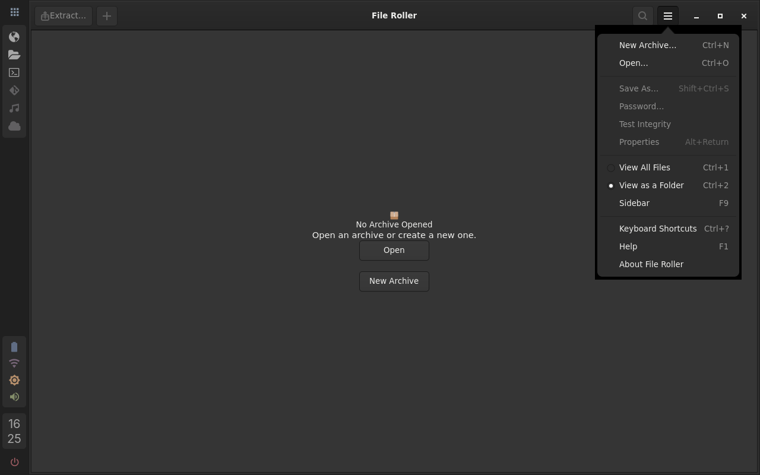Viewport: 760px width, 475px height.
Task: Open the orange settings gear icon
Action: pos(14,380)
